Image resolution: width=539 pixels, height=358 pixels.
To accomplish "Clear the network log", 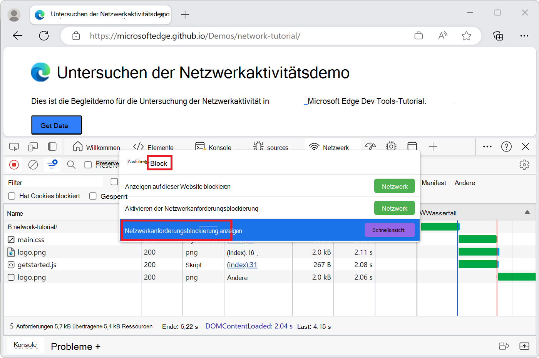I will (x=33, y=165).
